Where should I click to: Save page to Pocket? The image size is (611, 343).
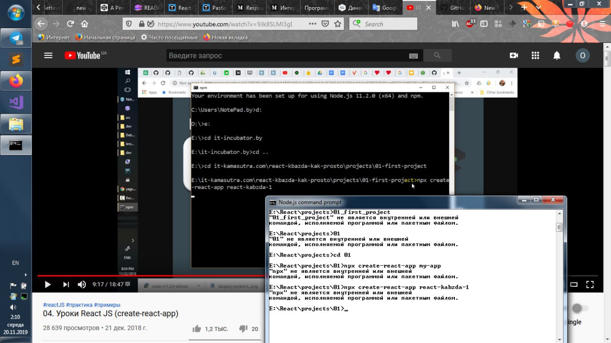(x=325, y=24)
